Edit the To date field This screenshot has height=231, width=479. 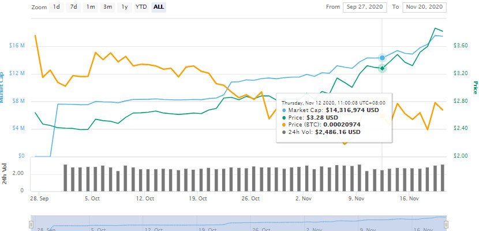coord(425,7)
